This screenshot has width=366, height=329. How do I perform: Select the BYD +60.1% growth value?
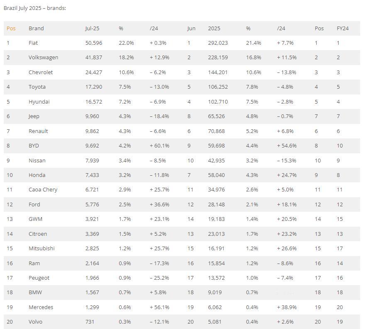159,145
